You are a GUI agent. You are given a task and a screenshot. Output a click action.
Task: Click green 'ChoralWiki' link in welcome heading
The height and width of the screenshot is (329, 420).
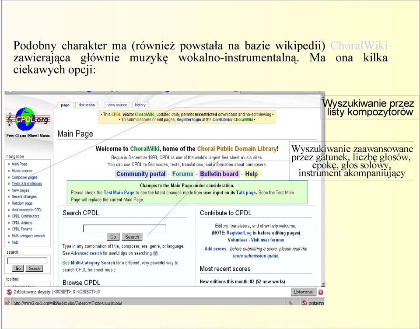(145, 149)
